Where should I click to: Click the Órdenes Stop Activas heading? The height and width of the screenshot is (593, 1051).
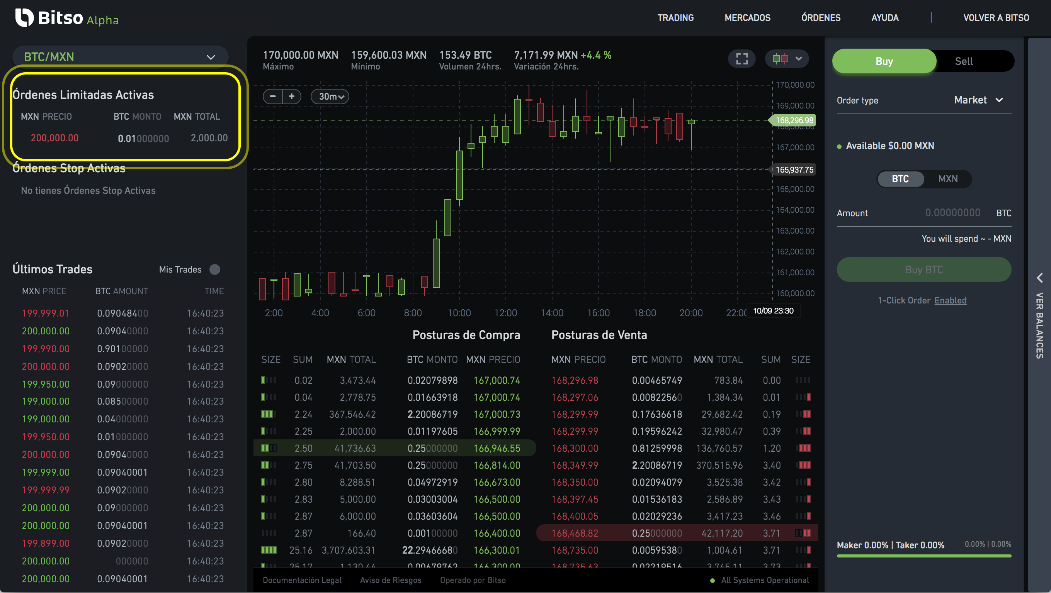(x=68, y=168)
